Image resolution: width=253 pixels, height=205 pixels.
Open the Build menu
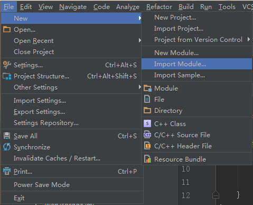tap(186, 7)
